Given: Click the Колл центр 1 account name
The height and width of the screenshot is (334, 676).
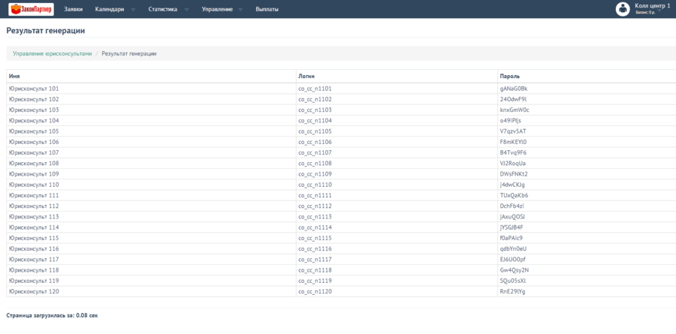Looking at the screenshot, I should (x=652, y=5).
